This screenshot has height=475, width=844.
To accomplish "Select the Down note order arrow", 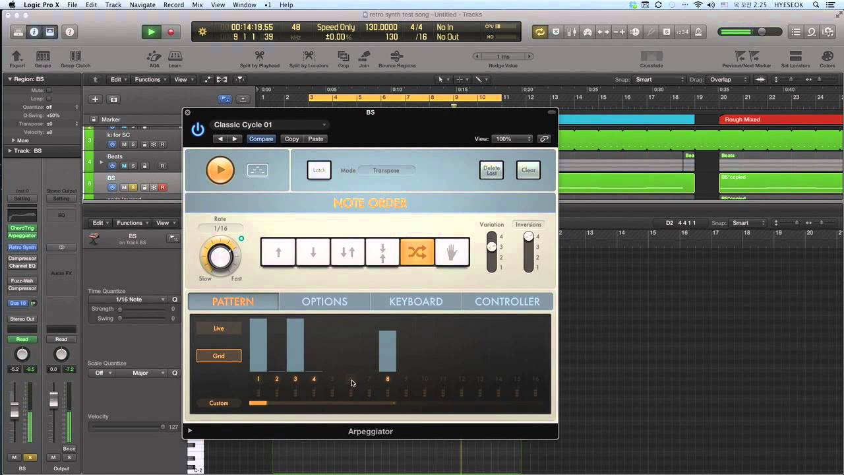I will point(313,252).
